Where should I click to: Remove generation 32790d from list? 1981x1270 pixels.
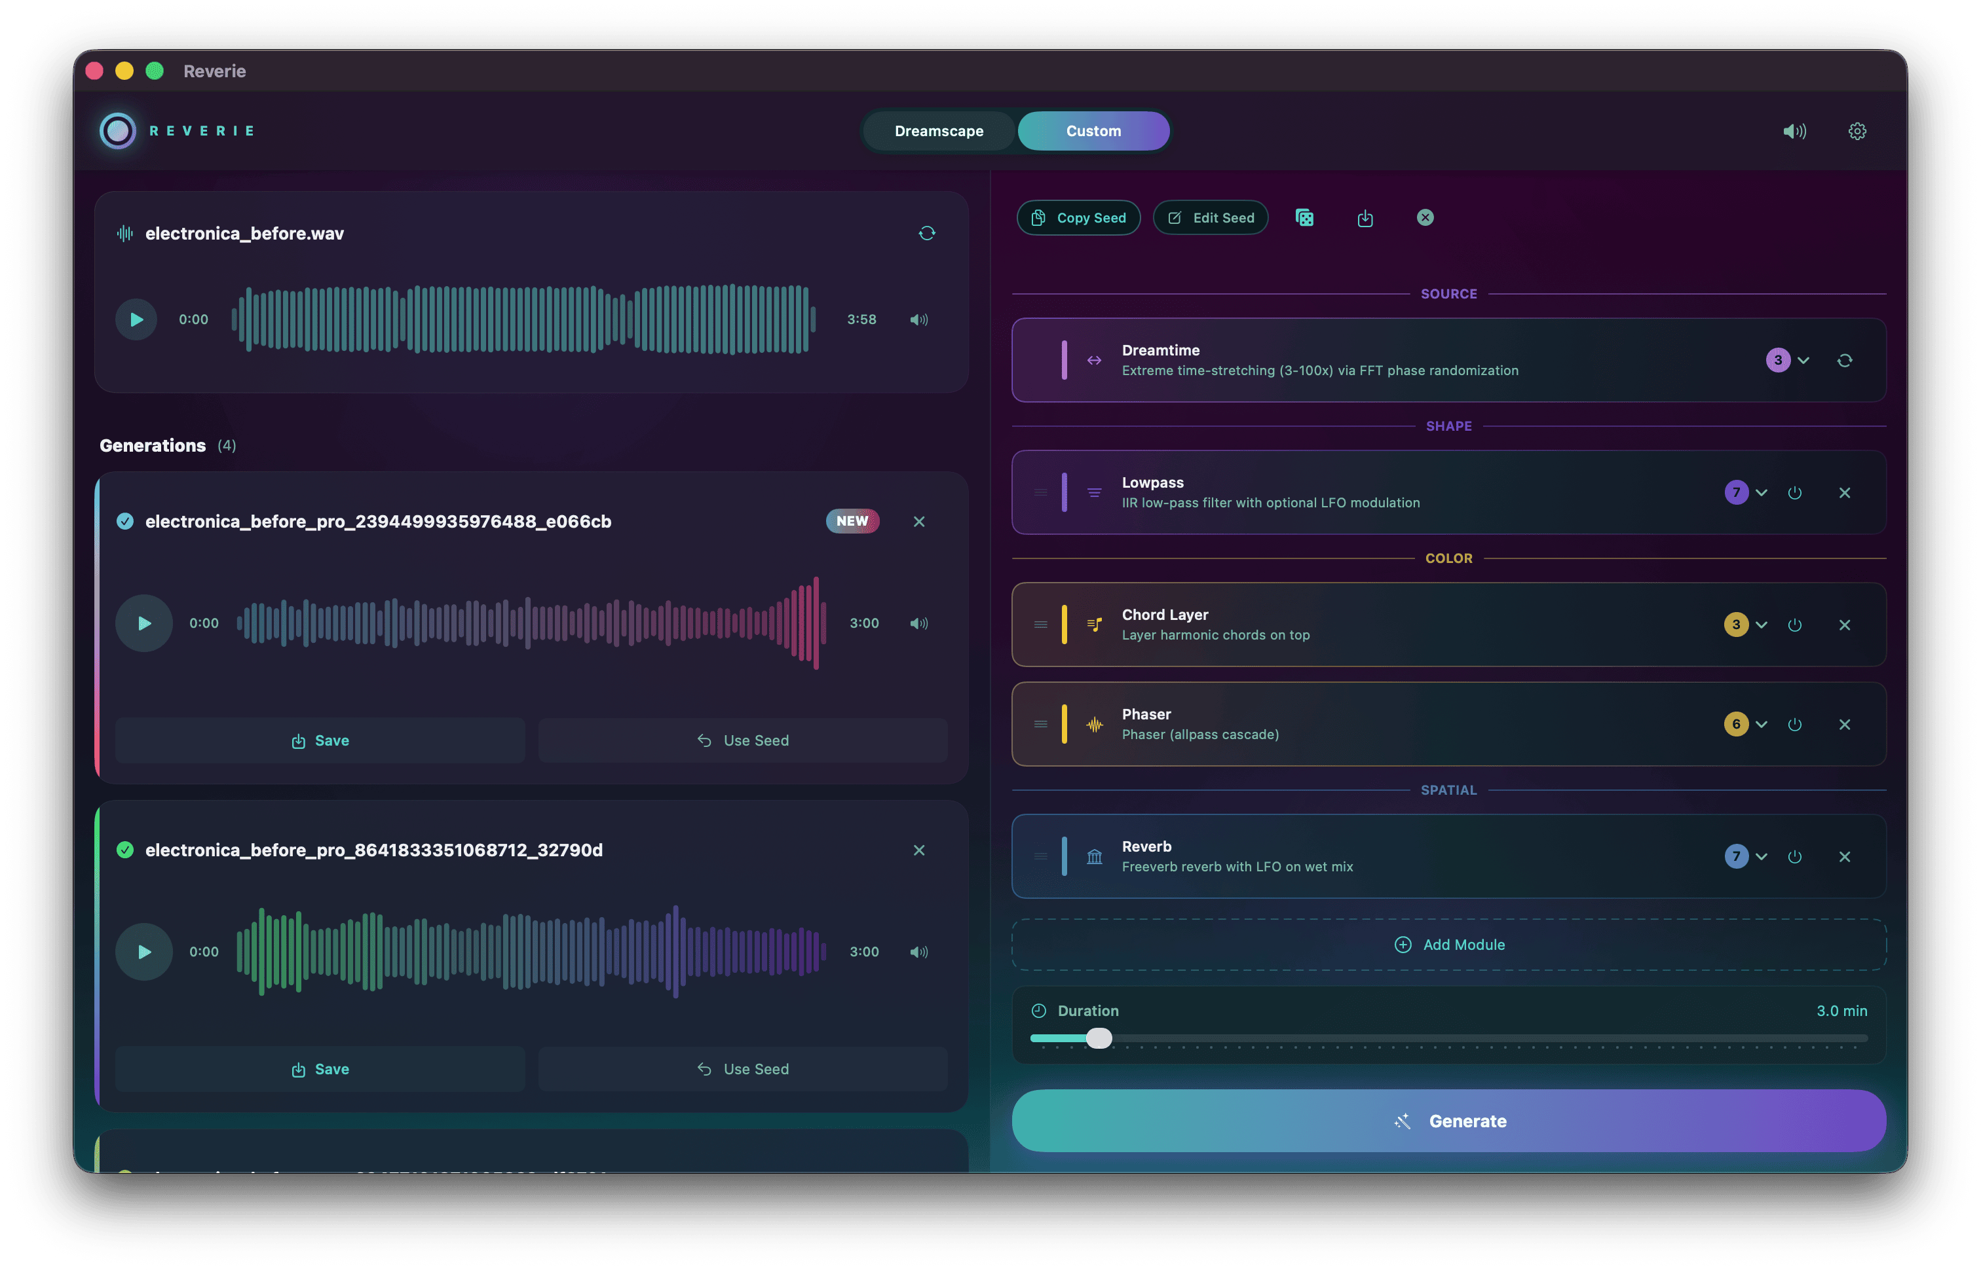point(918,850)
